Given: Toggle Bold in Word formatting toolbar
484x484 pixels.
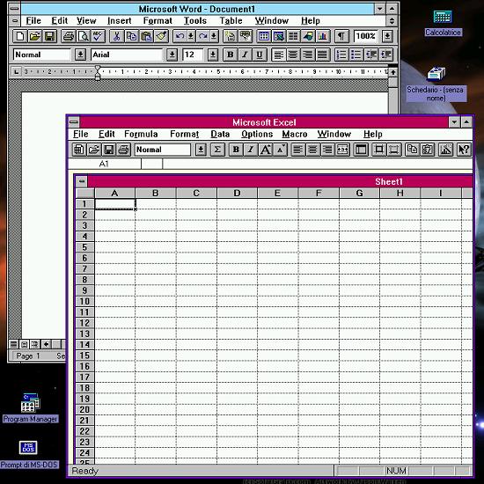Looking at the screenshot, I should [230, 55].
